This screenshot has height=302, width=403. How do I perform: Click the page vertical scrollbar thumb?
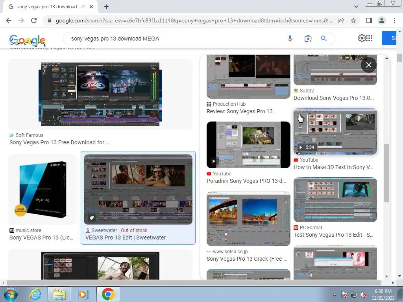point(399,58)
